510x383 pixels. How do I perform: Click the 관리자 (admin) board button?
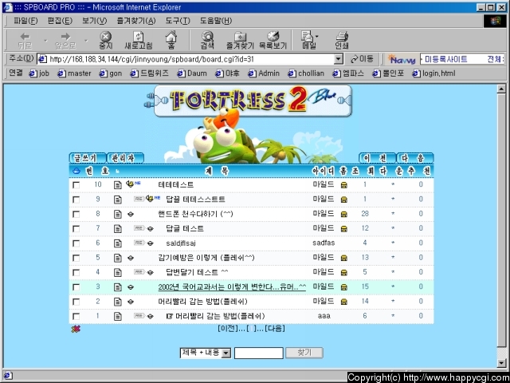[x=125, y=158]
